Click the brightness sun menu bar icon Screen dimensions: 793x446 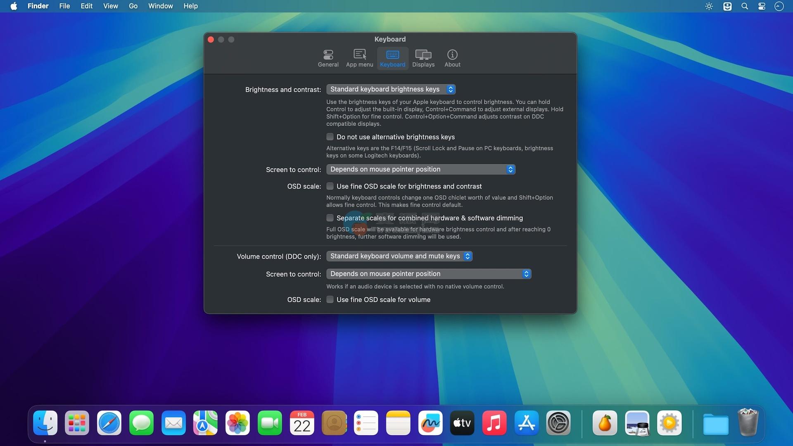[709, 6]
